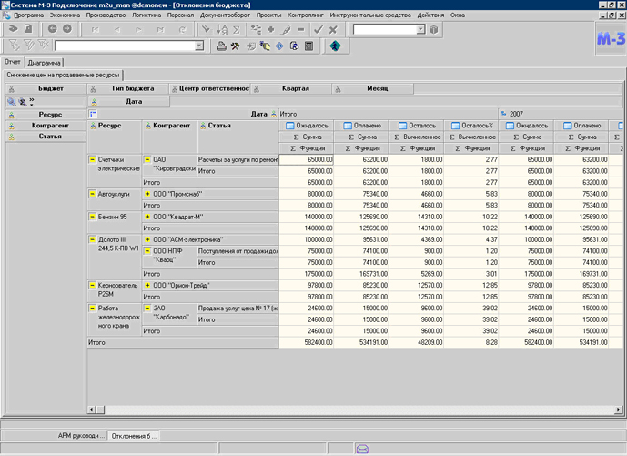Click the horizontal scrollbar thumb

[x=100, y=410]
